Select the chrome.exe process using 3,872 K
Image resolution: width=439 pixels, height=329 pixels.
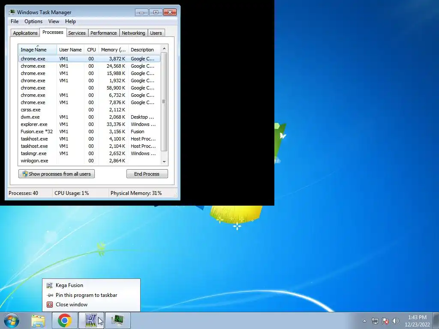(x=89, y=59)
